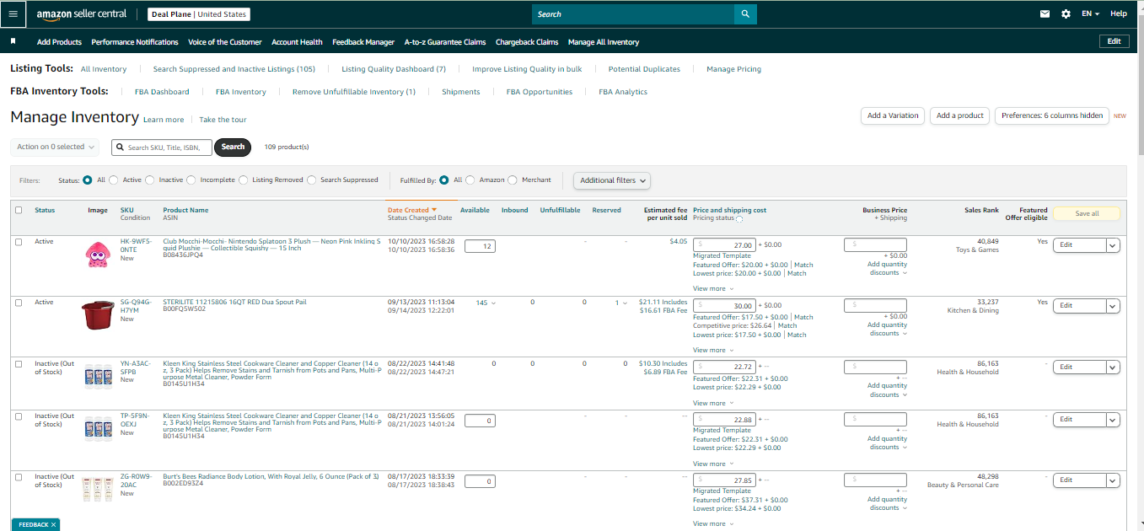The width and height of the screenshot is (1144, 531).
Task: Open Chargeback Claims menu item
Action: tap(527, 42)
